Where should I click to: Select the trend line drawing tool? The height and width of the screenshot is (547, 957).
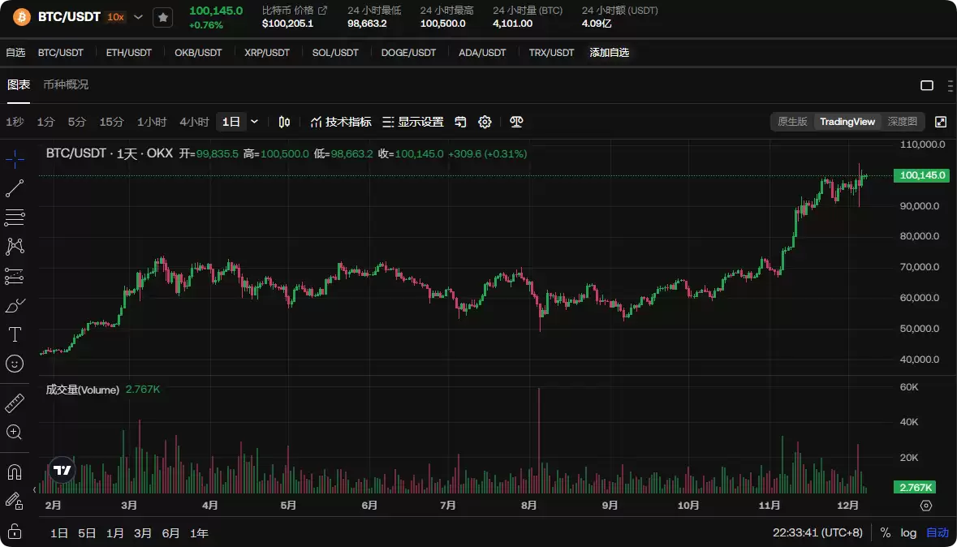pos(15,188)
